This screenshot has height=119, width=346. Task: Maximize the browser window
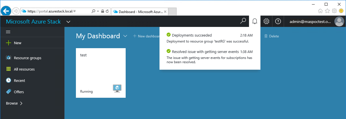click(326, 4)
